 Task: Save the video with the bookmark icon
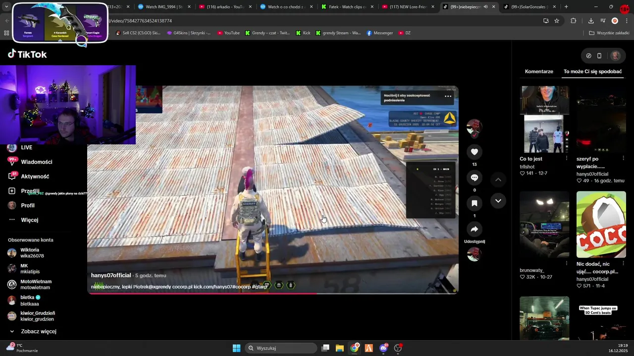[x=474, y=203]
